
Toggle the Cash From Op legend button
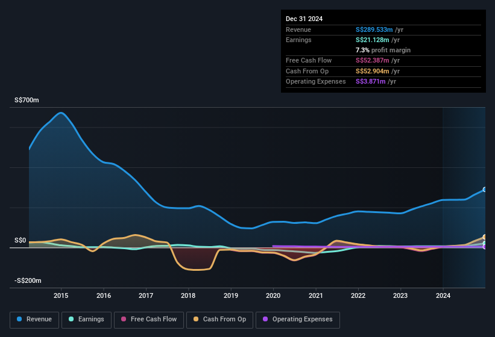[x=219, y=320]
